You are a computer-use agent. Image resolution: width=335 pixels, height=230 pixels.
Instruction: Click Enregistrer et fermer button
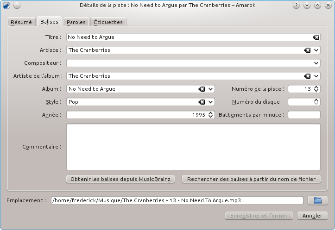tap(259, 216)
